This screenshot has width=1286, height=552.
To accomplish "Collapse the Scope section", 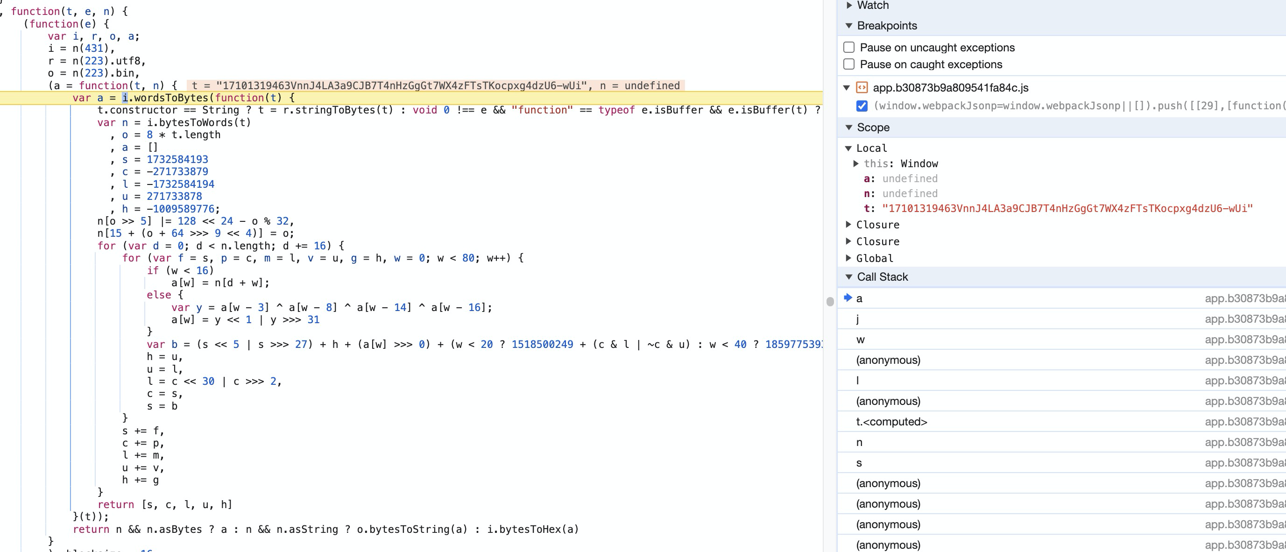I will coord(848,127).
